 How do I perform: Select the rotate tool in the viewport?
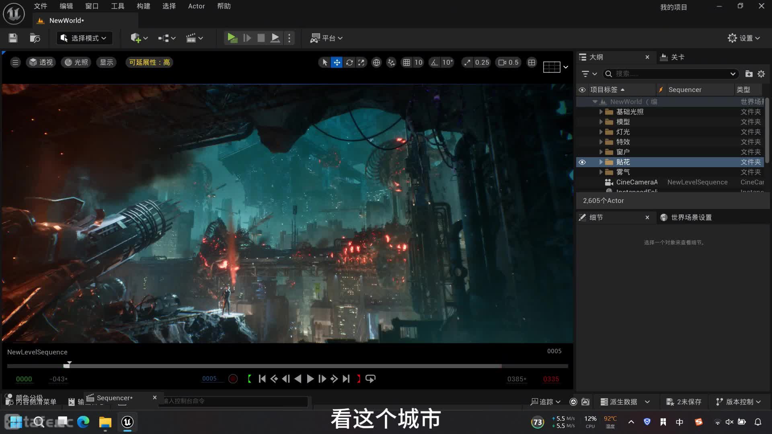pyautogui.click(x=349, y=62)
